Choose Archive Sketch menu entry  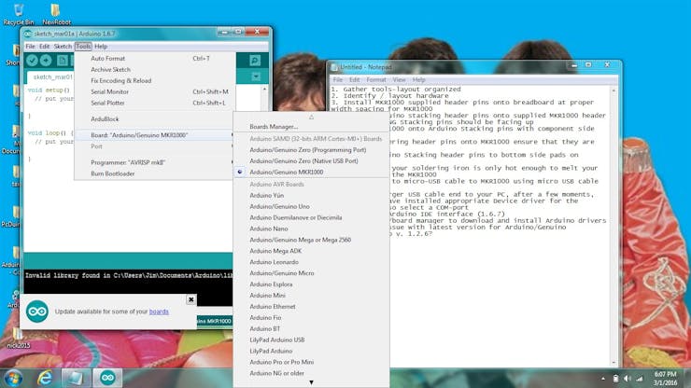point(155,70)
